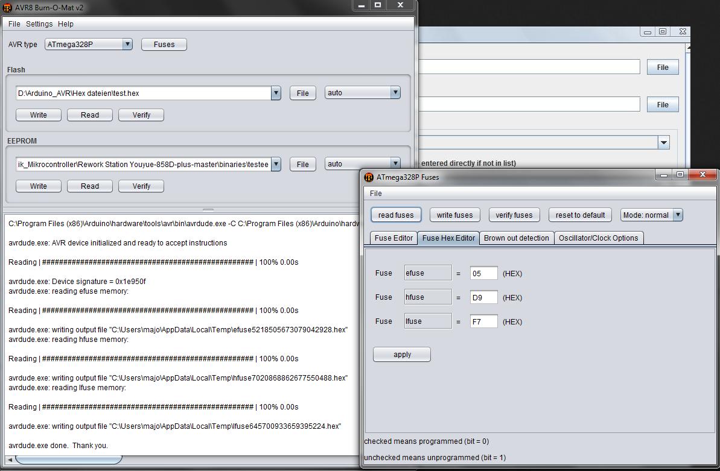This screenshot has width=720, height=471.
Task: Open the Help menu
Action: [66, 24]
